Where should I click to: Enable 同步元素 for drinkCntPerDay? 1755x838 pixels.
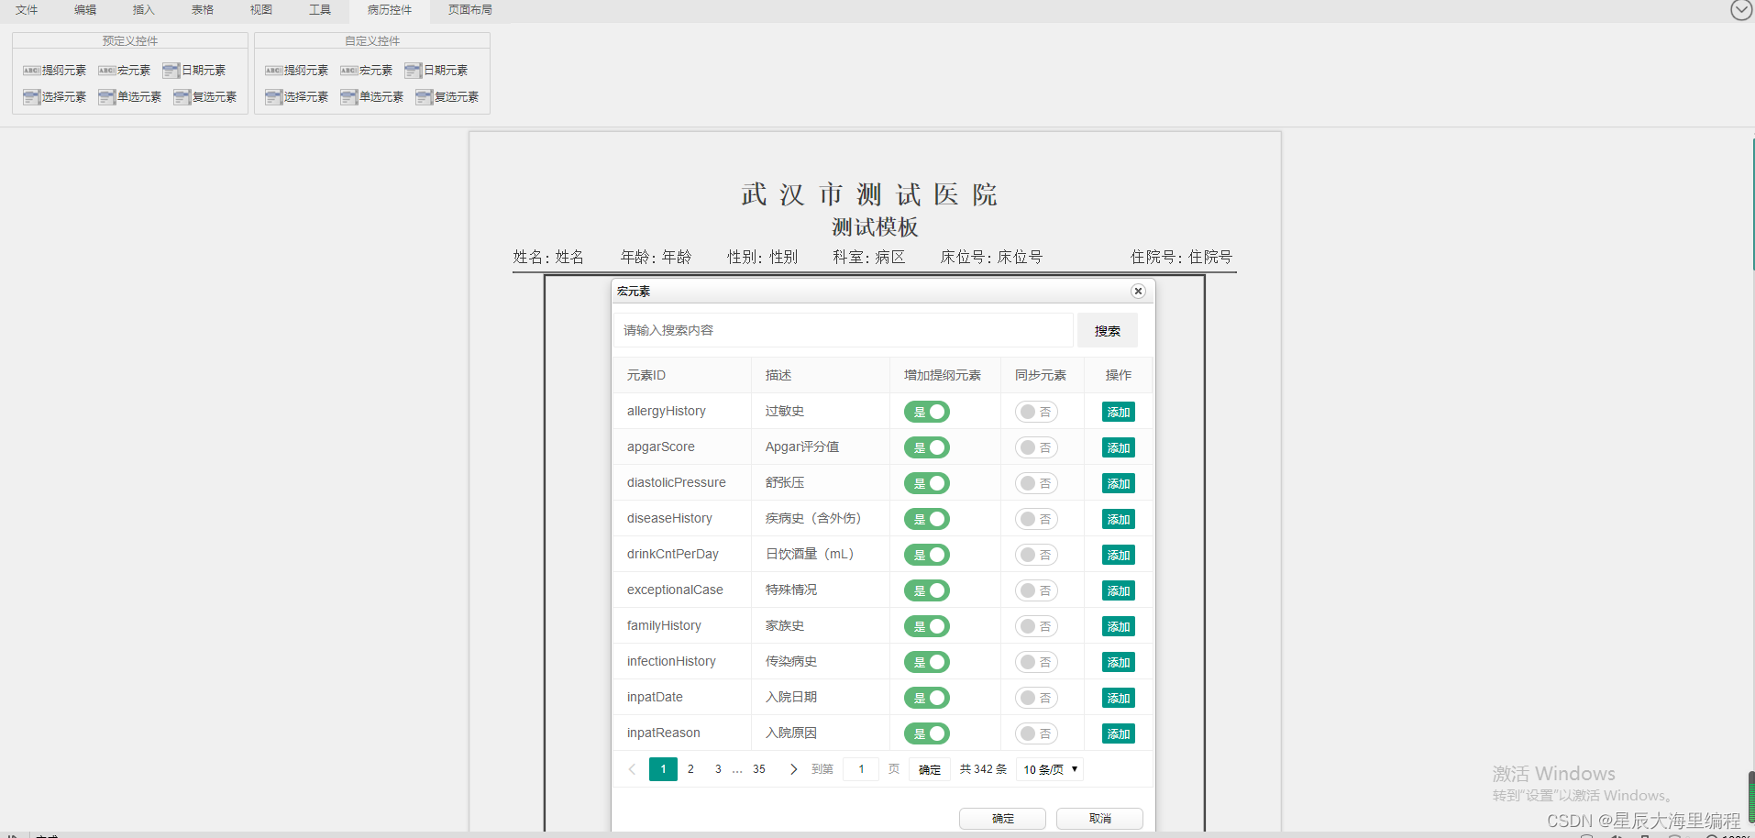1036,555
